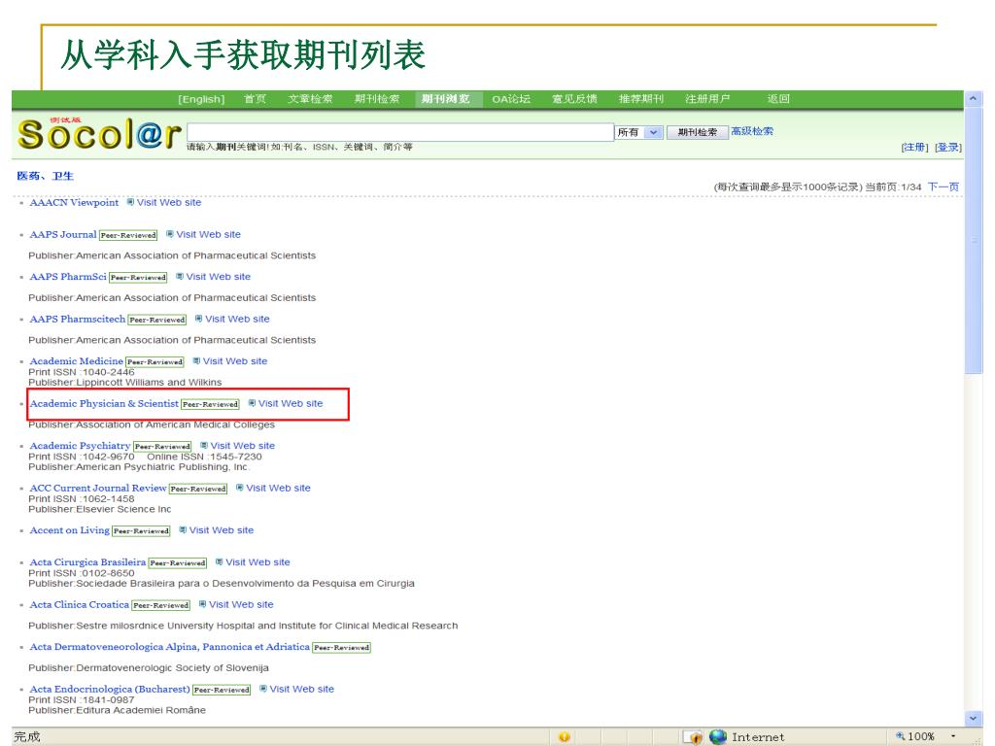995x746 pixels.
Task: Click the scrollbar up arrow
Action: [973, 99]
